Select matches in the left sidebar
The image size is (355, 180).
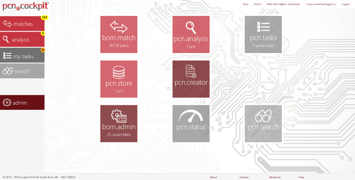coord(22,24)
